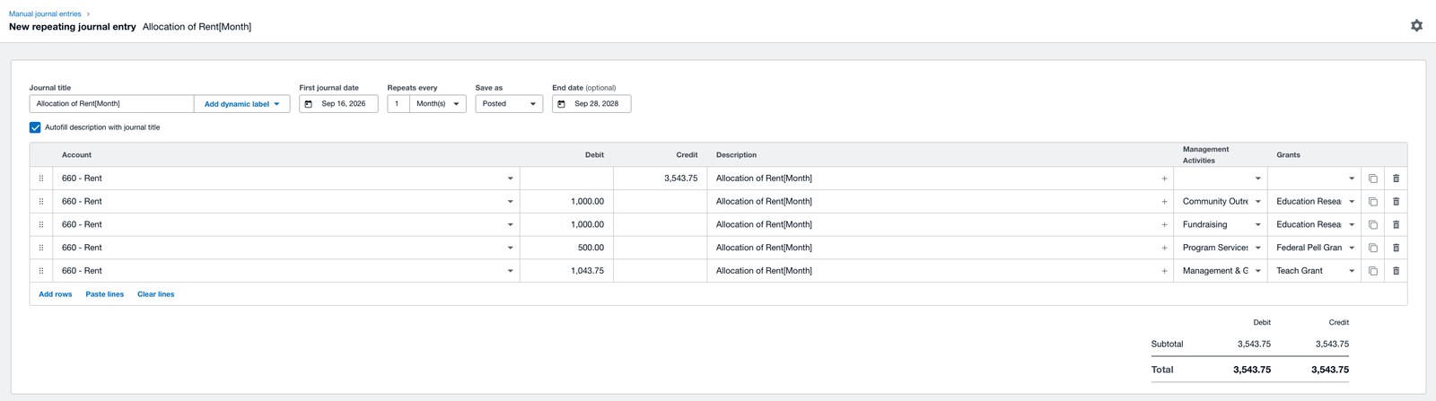Expand account dropdown in the 500.00 row
1436x401 pixels.
tap(510, 248)
